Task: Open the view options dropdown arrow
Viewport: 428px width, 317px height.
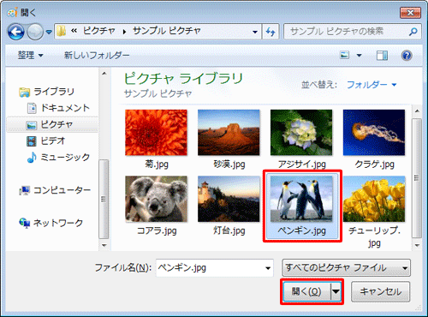Action: 360,56
